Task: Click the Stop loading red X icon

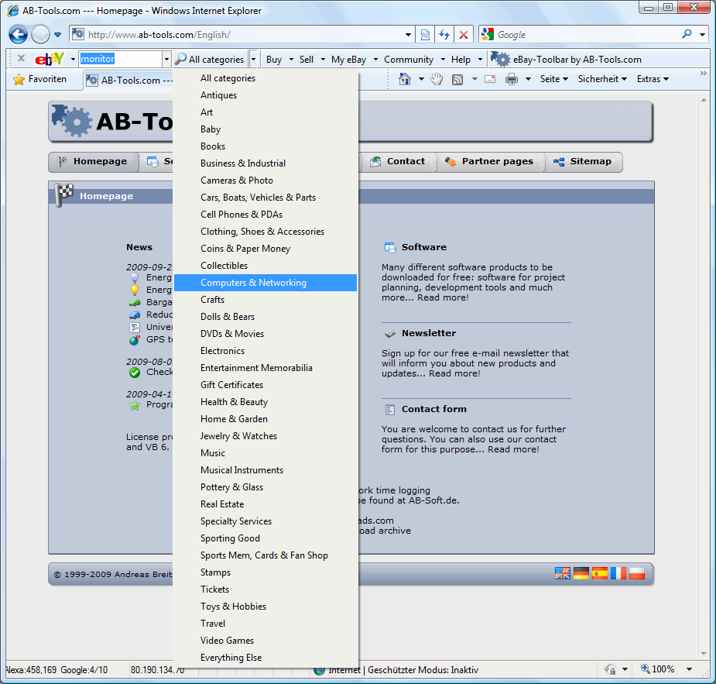Action: [463, 35]
